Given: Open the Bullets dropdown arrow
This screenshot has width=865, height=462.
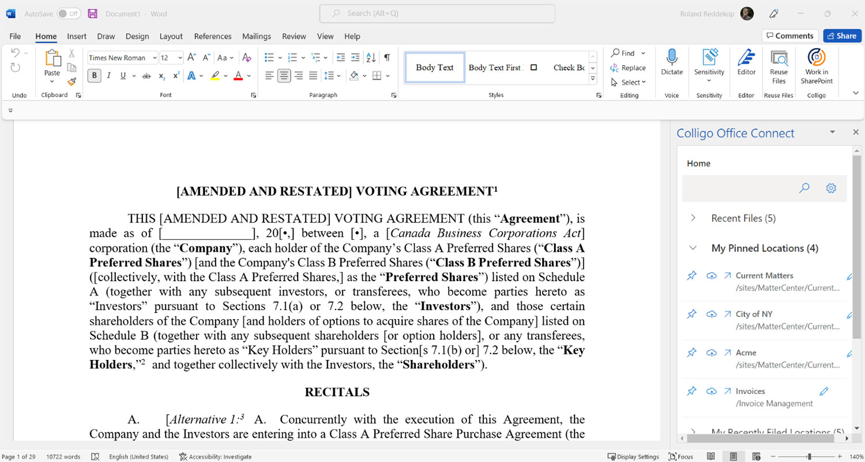Looking at the screenshot, I should click(x=280, y=58).
